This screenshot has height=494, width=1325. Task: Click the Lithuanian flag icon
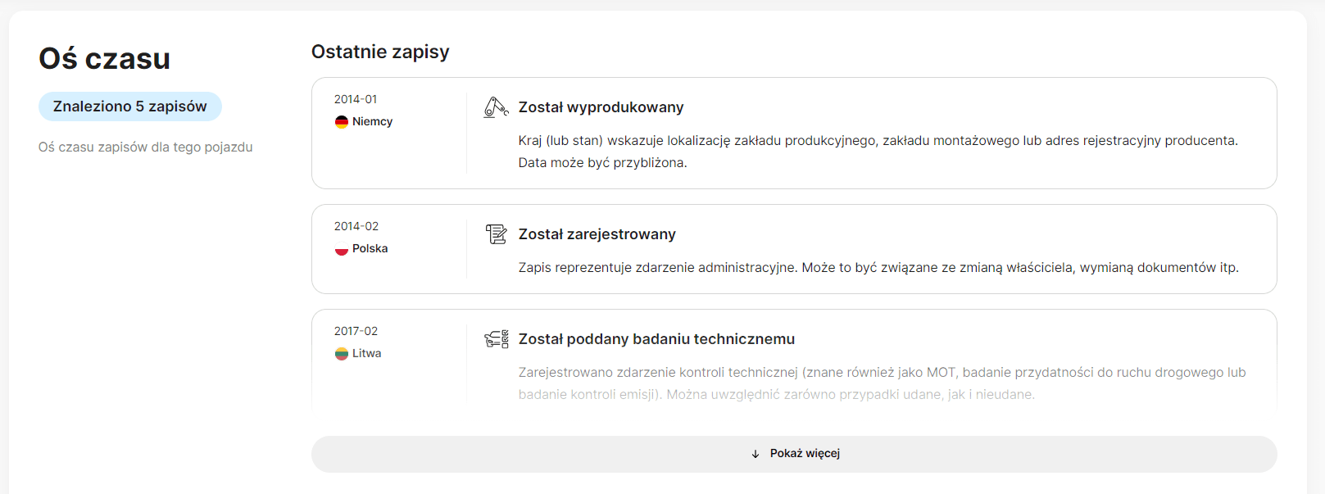[342, 354]
